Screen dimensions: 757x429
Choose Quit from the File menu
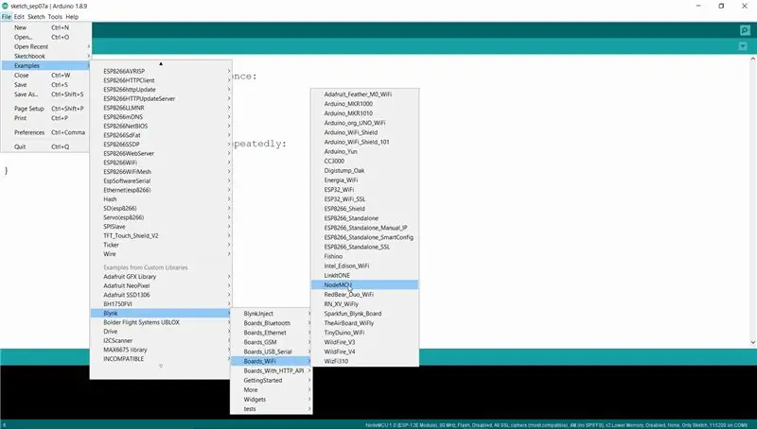(x=45, y=146)
